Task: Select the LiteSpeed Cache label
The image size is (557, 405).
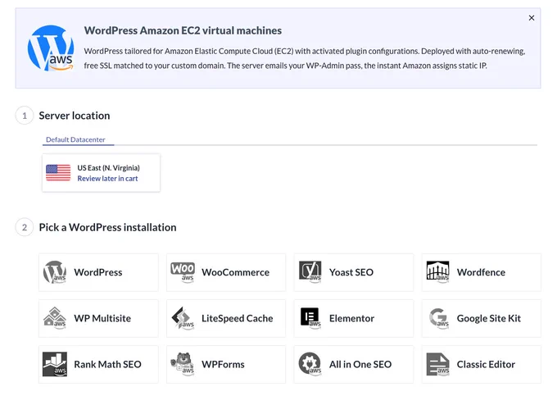Action: pos(238,318)
